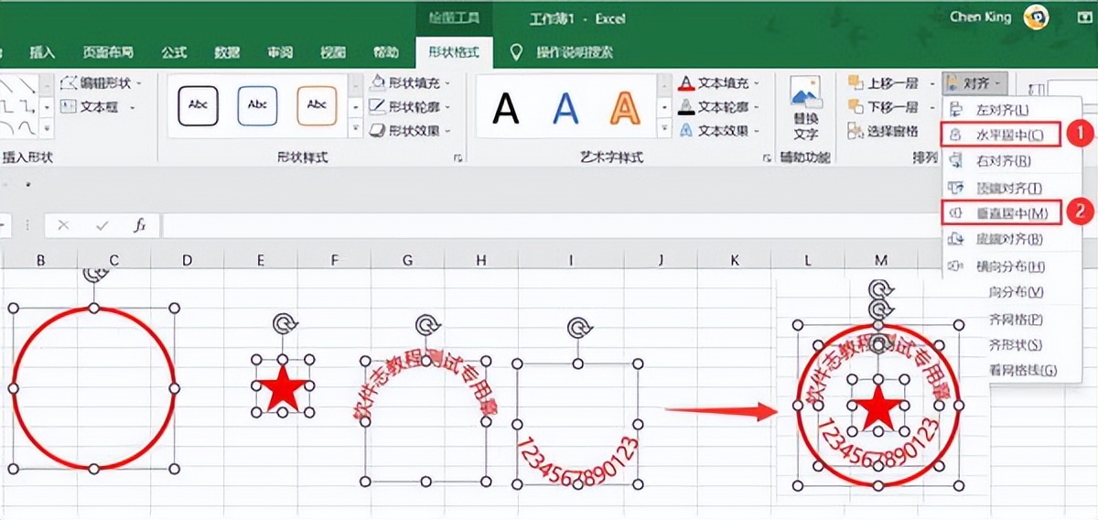Image resolution: width=1098 pixels, height=520 pixels.
Task: Open the Shape Outline (形状轮廓) dropdown arrow
Action: point(447,106)
